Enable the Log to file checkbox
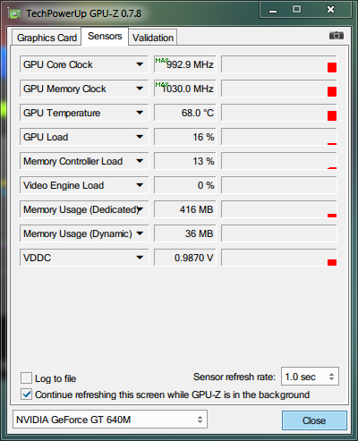Viewport: 358px width, 441px height. (x=26, y=377)
